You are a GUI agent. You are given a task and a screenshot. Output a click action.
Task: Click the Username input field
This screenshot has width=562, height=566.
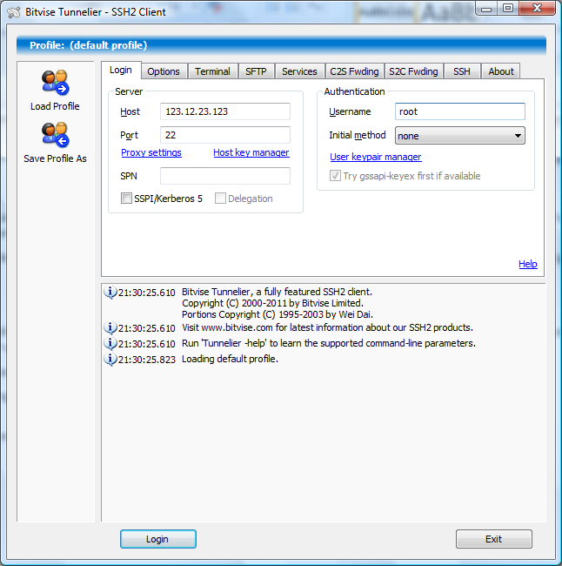(460, 111)
